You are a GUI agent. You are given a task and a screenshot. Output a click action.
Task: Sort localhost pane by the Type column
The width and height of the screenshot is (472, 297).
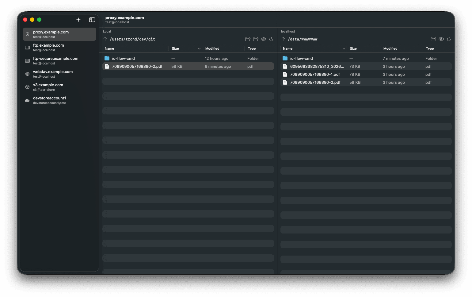[430, 48]
